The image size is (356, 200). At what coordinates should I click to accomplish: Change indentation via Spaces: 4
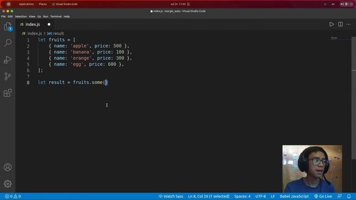(x=243, y=196)
